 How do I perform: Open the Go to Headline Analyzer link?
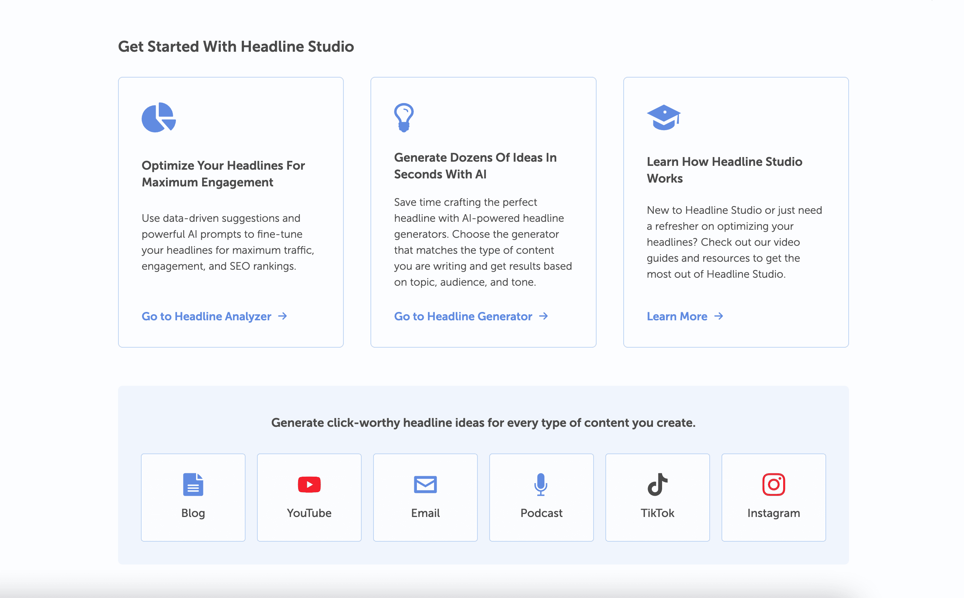coord(207,316)
